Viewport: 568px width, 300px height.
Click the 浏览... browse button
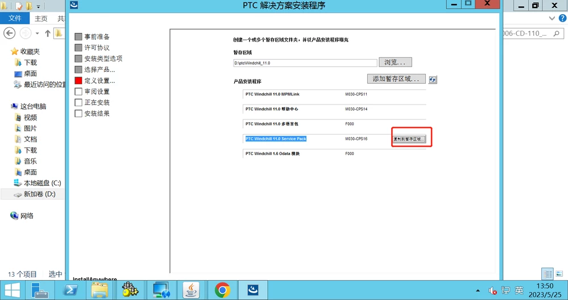pos(395,63)
